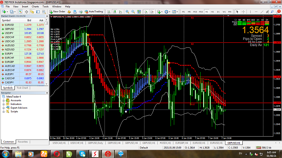
Task: Select the MetaTrader 4 root item
Action: [14, 97]
